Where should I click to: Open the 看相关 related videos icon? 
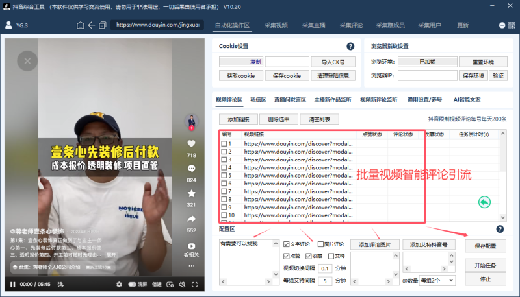tap(191, 246)
